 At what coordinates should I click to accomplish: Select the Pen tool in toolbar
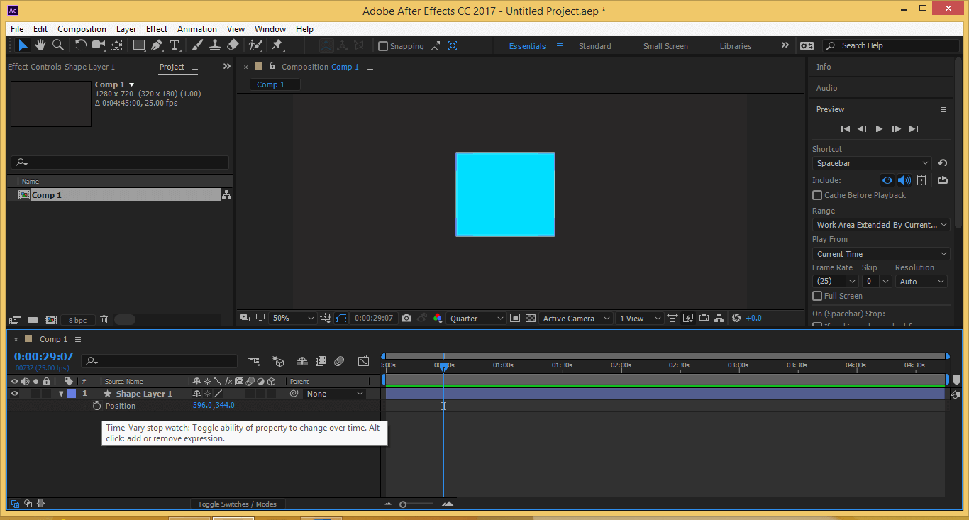pyautogui.click(x=157, y=45)
